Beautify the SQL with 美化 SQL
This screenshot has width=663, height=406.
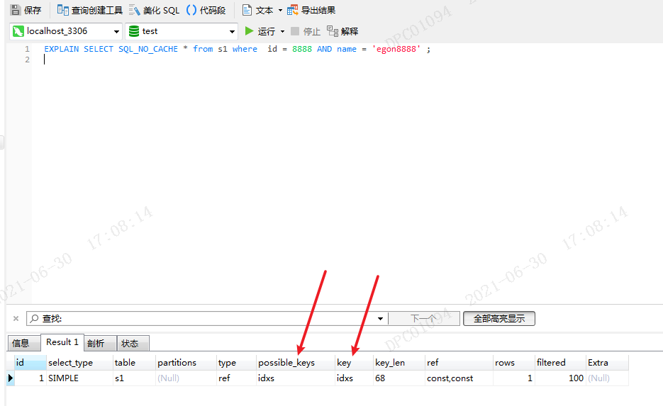[155, 10]
